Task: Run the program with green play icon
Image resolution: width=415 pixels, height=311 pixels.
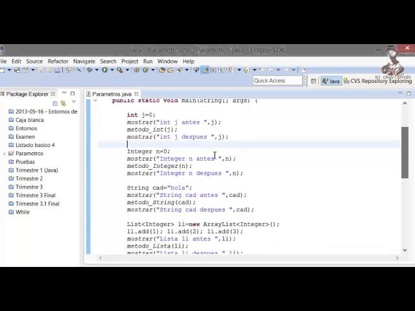Action: pos(104,70)
